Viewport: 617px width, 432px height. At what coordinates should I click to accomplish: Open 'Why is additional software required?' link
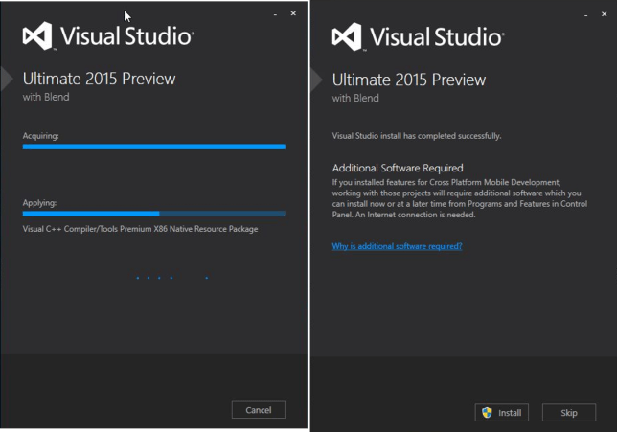[397, 246]
